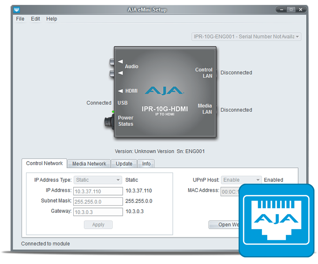Click 'Connected to module' status bar text
Screen dimensions: 318x264
[x=45, y=244]
